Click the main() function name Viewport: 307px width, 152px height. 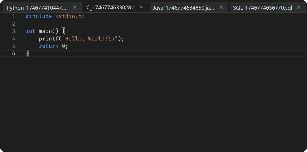[49, 31]
